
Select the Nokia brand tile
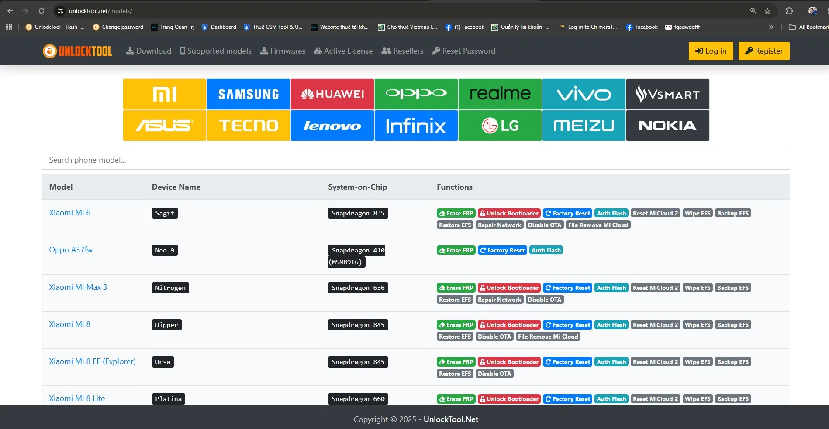tap(668, 126)
